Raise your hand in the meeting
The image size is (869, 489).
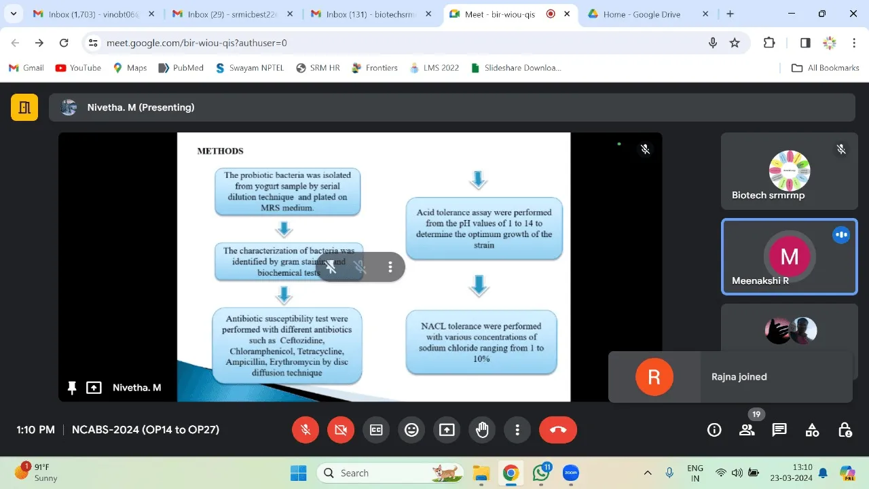(482, 430)
